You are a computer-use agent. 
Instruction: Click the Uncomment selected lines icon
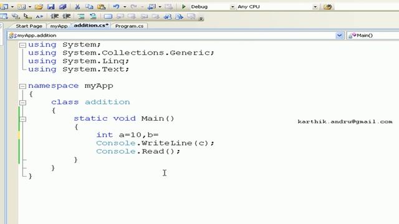click(x=93, y=17)
